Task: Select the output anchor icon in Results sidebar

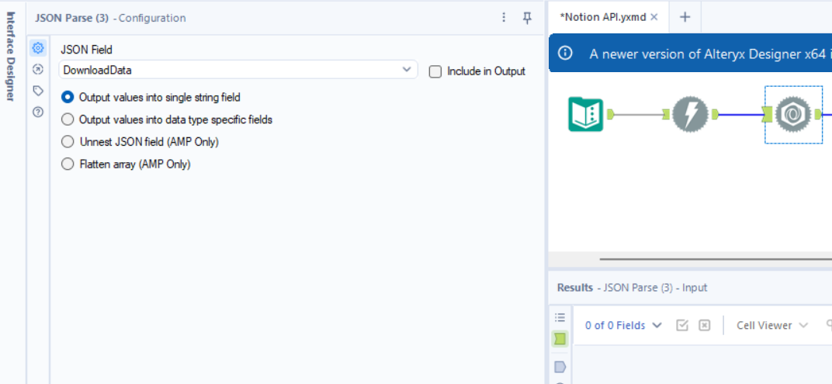Action: (x=560, y=366)
